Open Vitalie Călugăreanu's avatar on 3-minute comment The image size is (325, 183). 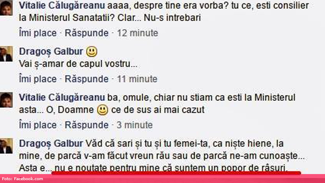coord(6,100)
